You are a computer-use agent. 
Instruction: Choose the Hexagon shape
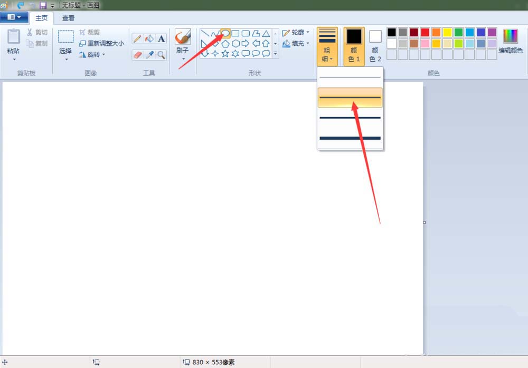click(235, 43)
